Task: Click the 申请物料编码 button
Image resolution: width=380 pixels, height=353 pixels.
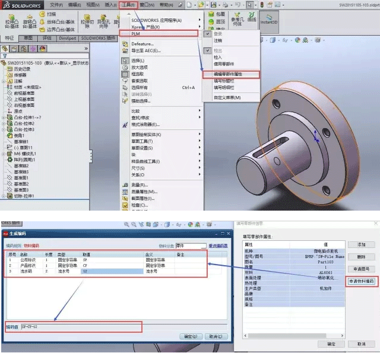Action: tap(360, 281)
